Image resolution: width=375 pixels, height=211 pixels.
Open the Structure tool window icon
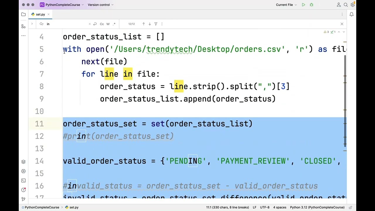pos(23,26)
